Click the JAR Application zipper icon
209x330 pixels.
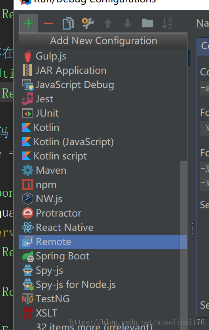27,70
